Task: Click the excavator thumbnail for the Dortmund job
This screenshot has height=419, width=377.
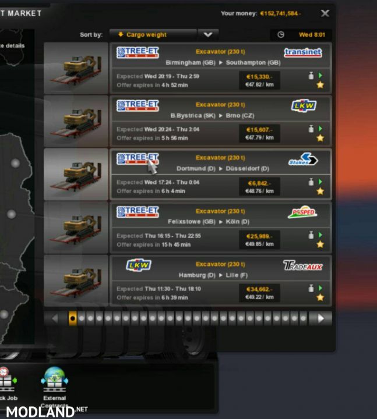Action: click(76, 174)
